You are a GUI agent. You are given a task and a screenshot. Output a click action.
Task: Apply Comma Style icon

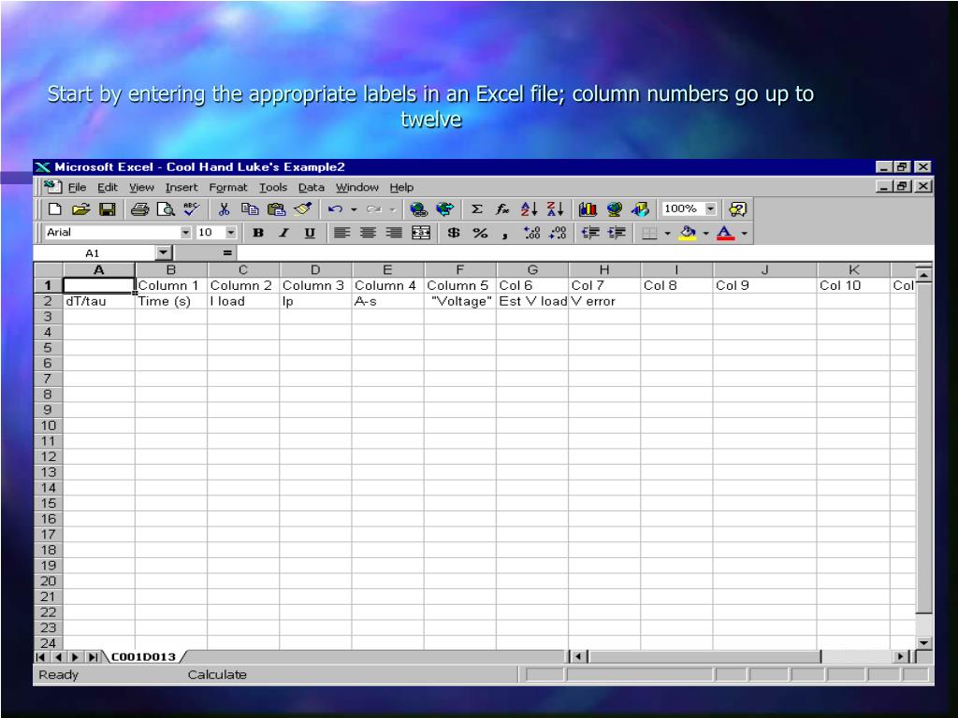504,233
